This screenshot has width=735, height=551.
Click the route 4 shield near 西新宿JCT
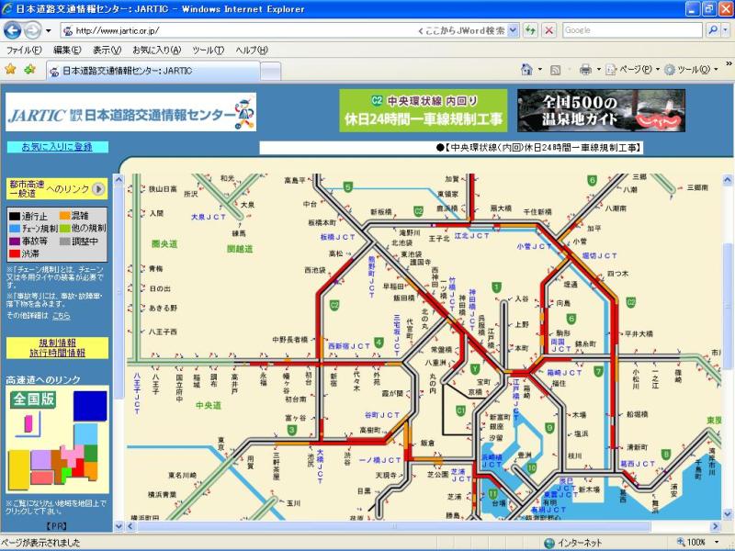[379, 343]
